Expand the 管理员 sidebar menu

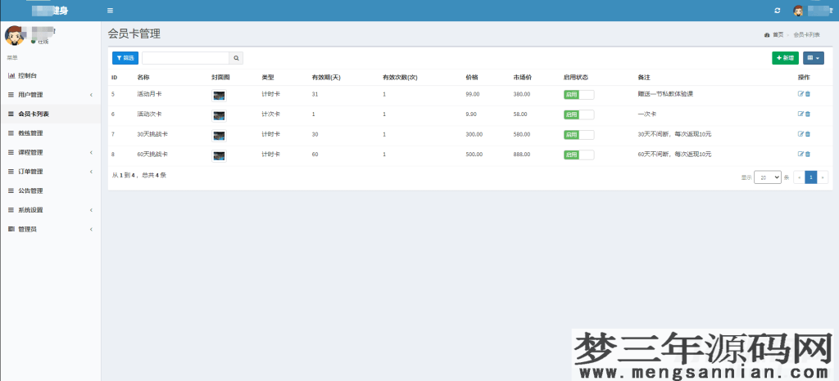(x=50, y=230)
